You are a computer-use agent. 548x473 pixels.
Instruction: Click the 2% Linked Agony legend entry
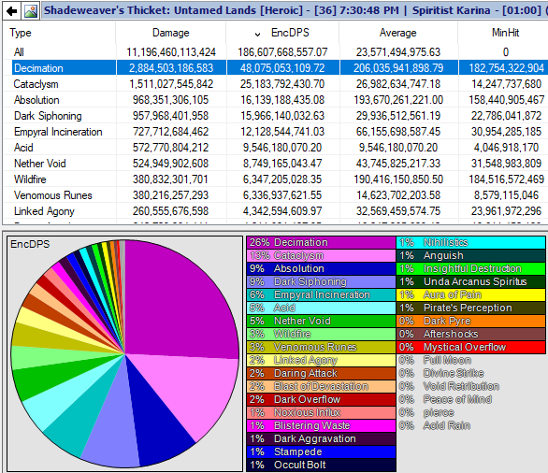[321, 360]
